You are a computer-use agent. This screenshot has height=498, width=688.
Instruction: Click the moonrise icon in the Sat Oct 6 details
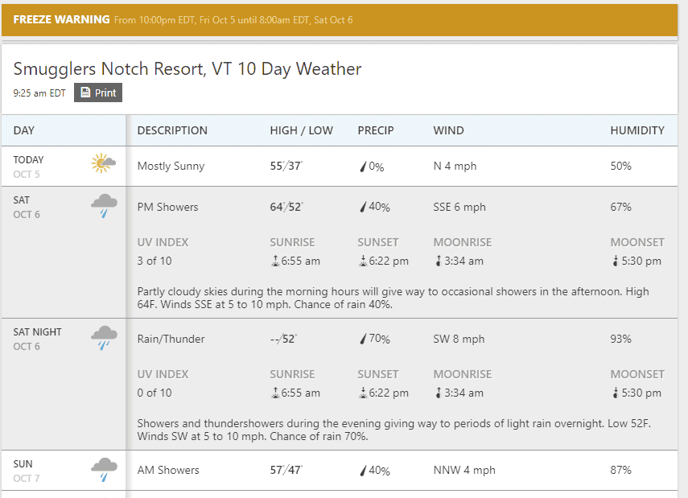(x=438, y=261)
